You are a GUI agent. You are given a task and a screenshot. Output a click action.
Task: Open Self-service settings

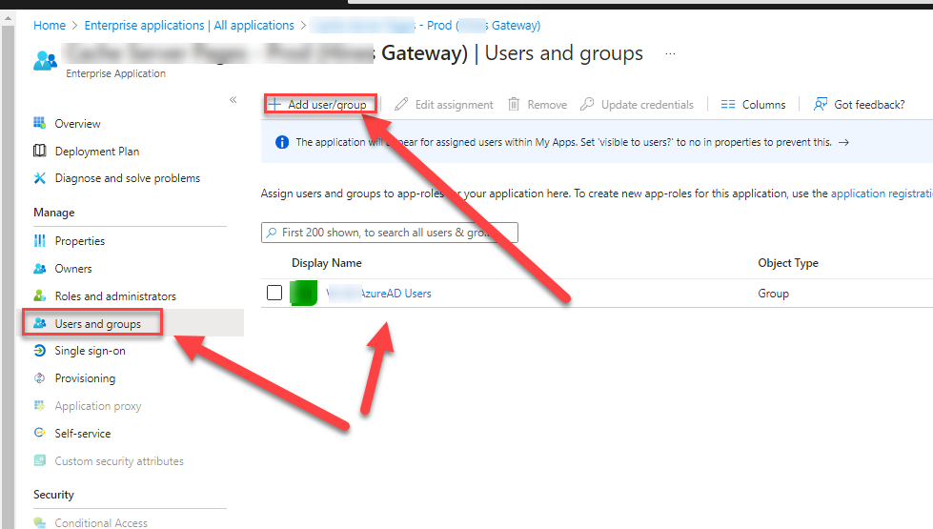82,434
